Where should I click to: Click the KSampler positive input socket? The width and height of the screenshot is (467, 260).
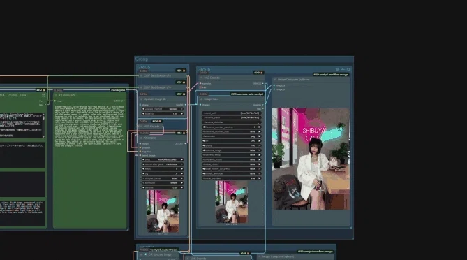140,147
